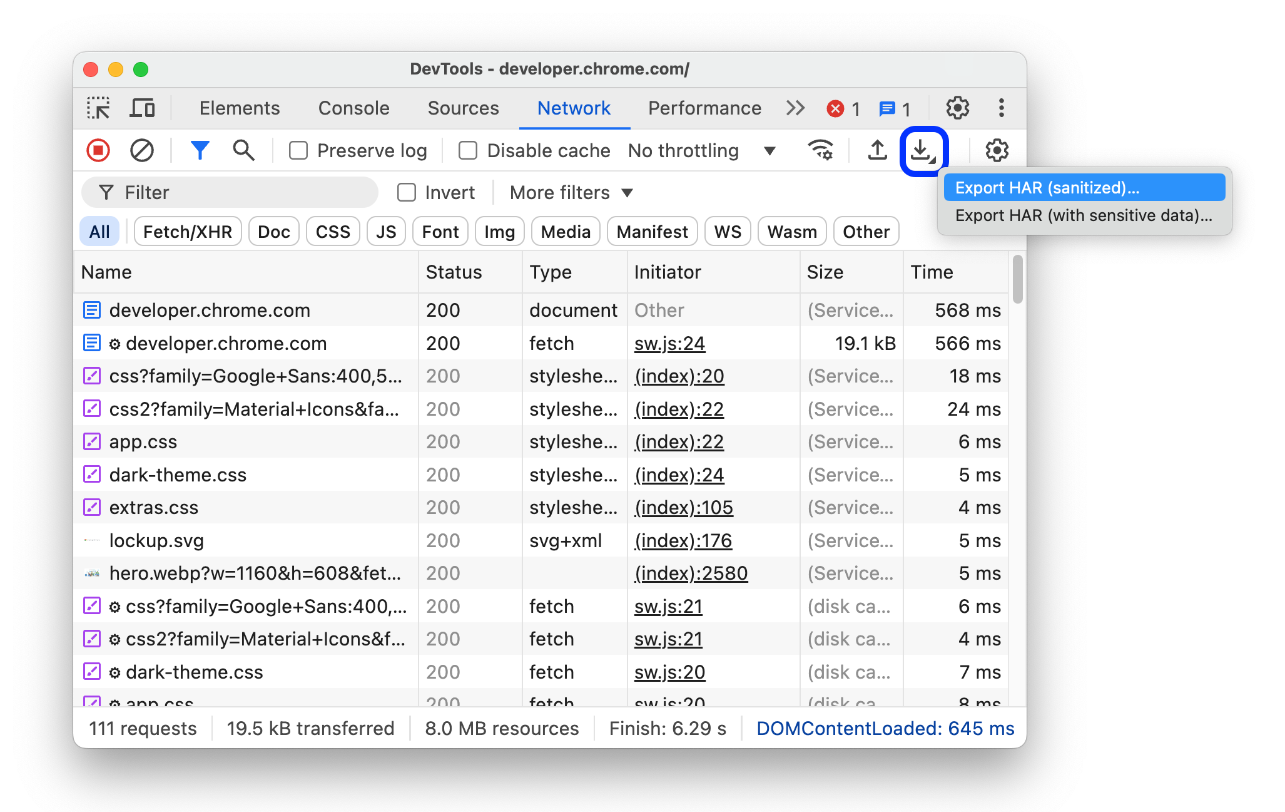Click the search magnifier icon

[x=241, y=150]
